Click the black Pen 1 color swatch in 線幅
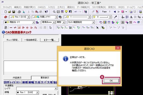 (x=18, y=92)
